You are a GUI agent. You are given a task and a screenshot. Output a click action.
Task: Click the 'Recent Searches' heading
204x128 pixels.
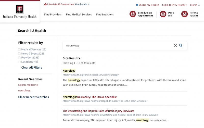tap(30, 79)
